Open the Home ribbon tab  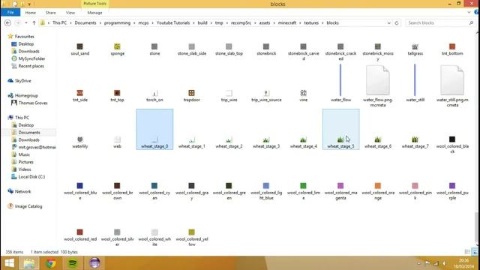pos(30,13)
